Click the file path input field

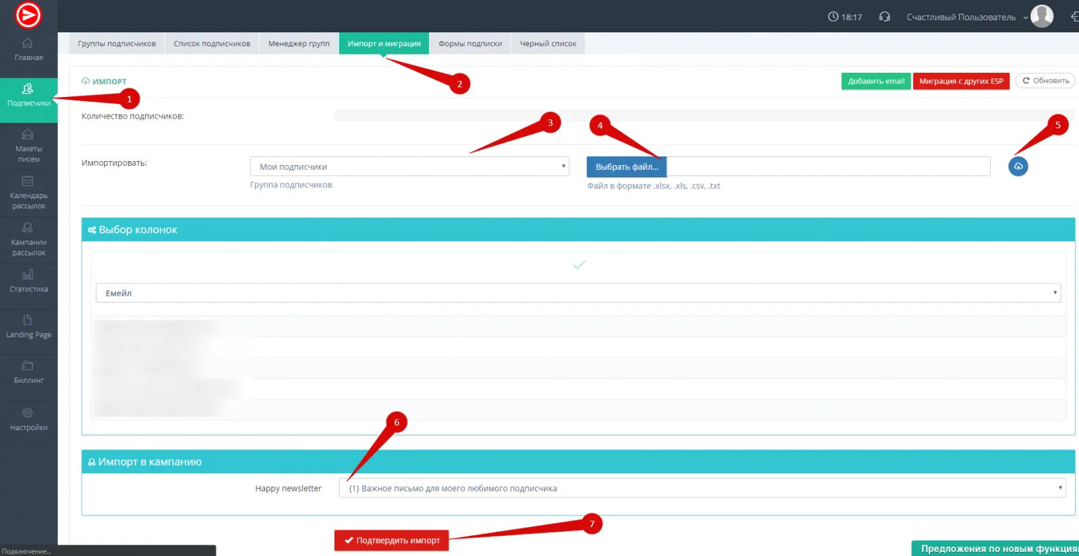(x=827, y=166)
